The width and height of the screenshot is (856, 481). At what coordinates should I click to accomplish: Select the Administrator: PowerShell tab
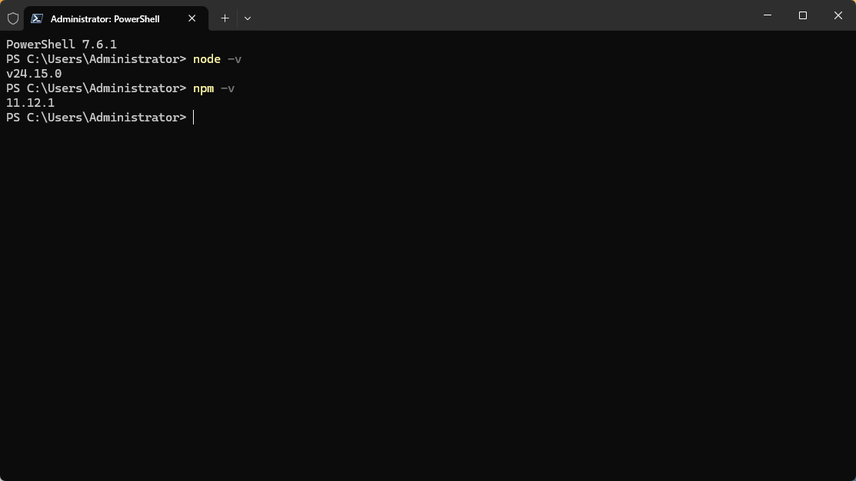[x=104, y=18]
